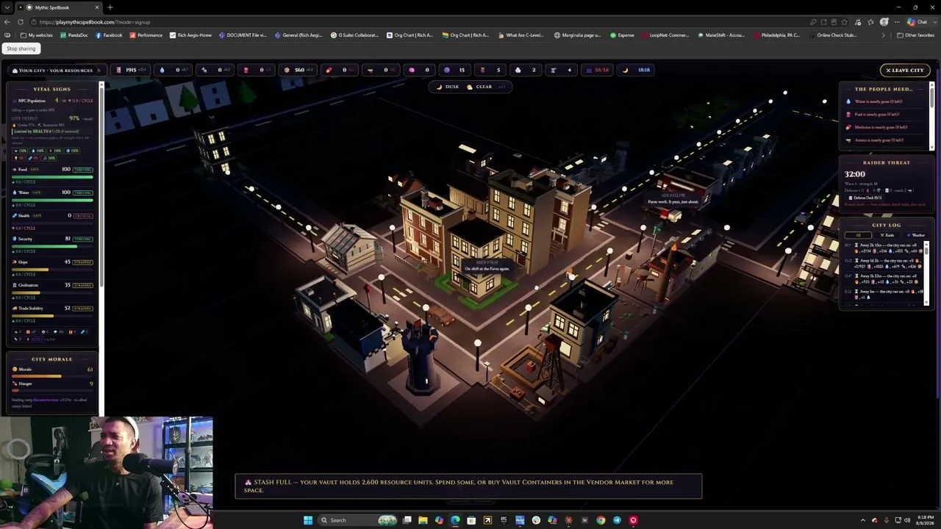Click the Stash Full notification banner
The image size is (941, 529).
click(468, 486)
